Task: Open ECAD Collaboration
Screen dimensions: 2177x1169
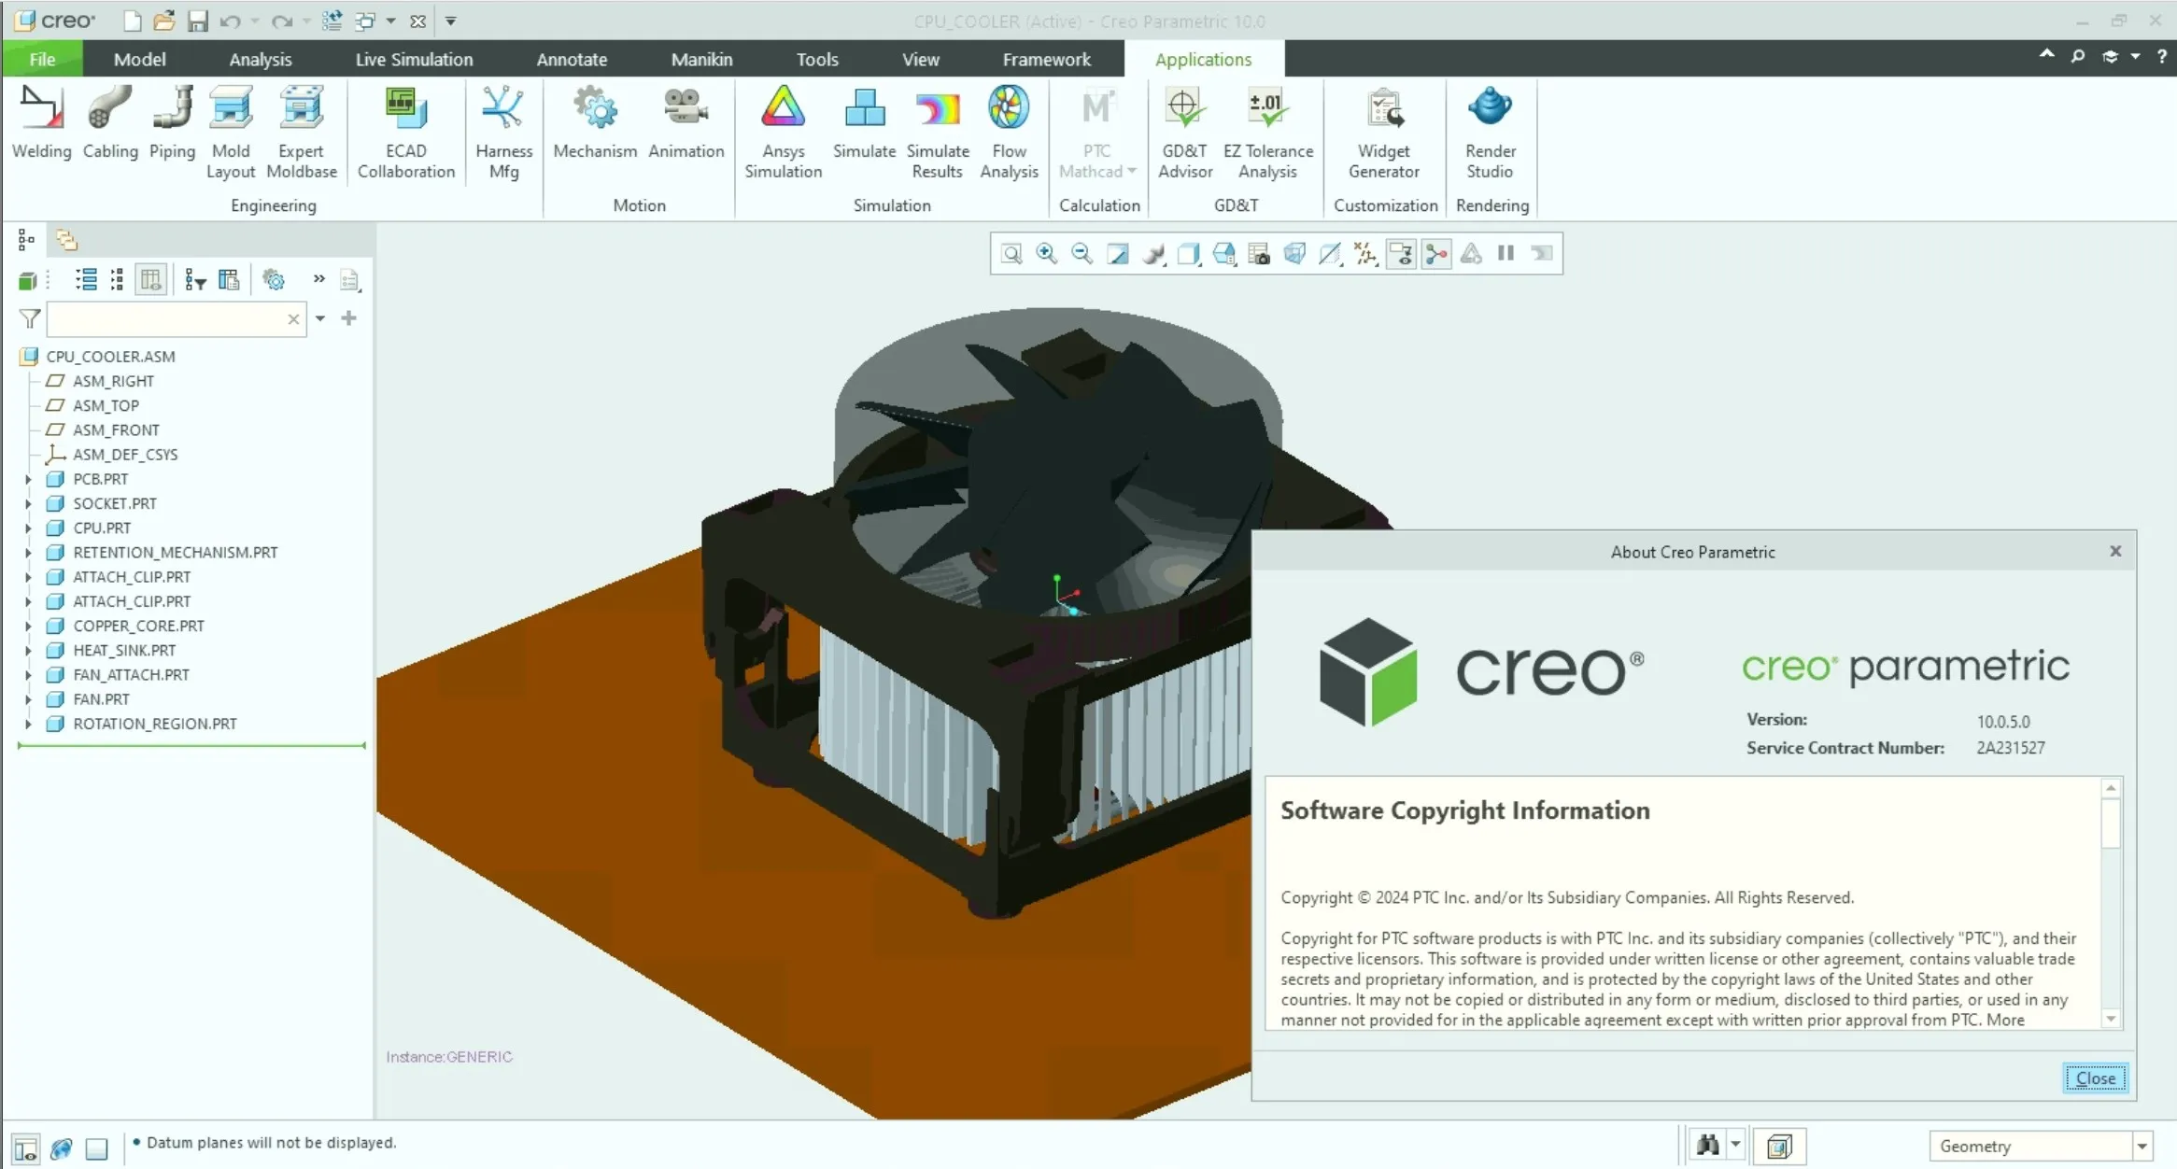Action: tap(405, 133)
